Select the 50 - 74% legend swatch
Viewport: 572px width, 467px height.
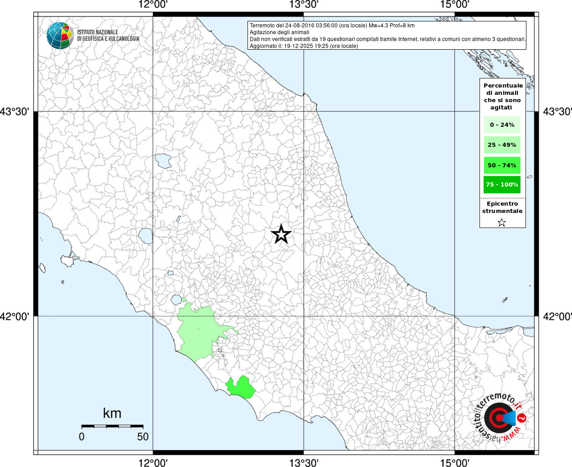(502, 165)
